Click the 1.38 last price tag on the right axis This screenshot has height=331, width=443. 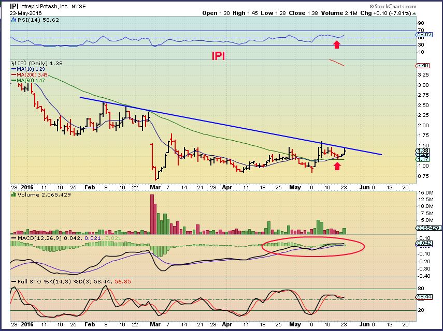click(423, 151)
